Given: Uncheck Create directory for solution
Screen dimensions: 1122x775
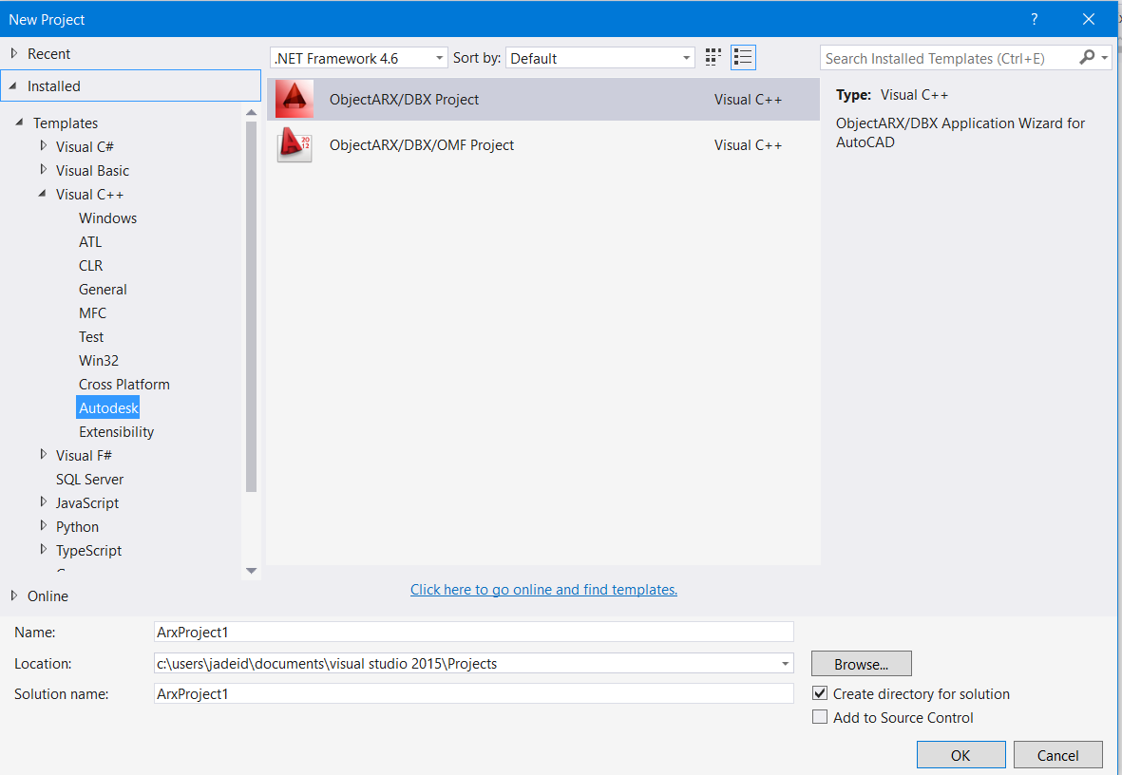Looking at the screenshot, I should point(820,693).
